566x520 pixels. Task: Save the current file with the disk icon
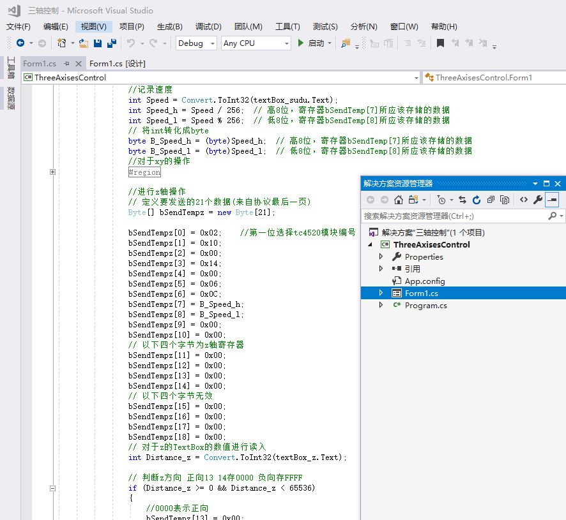pyautogui.click(x=98, y=43)
